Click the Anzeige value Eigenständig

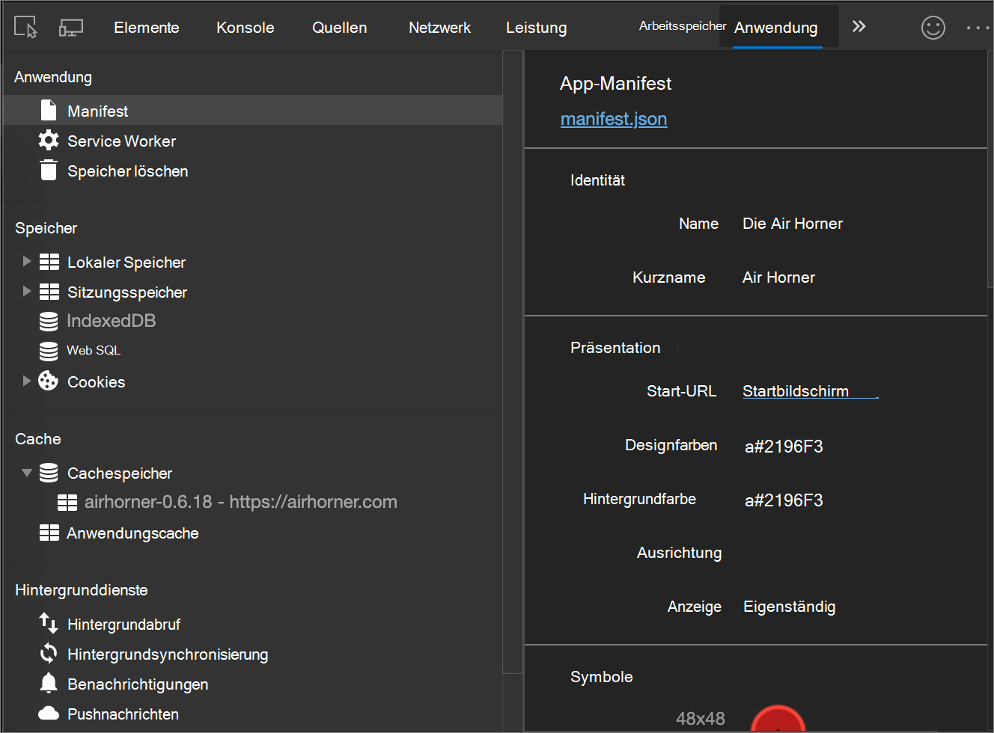pos(790,607)
